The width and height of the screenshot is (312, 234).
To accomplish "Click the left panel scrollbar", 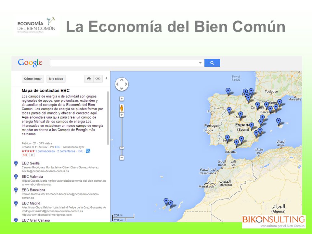I will click(108, 118).
